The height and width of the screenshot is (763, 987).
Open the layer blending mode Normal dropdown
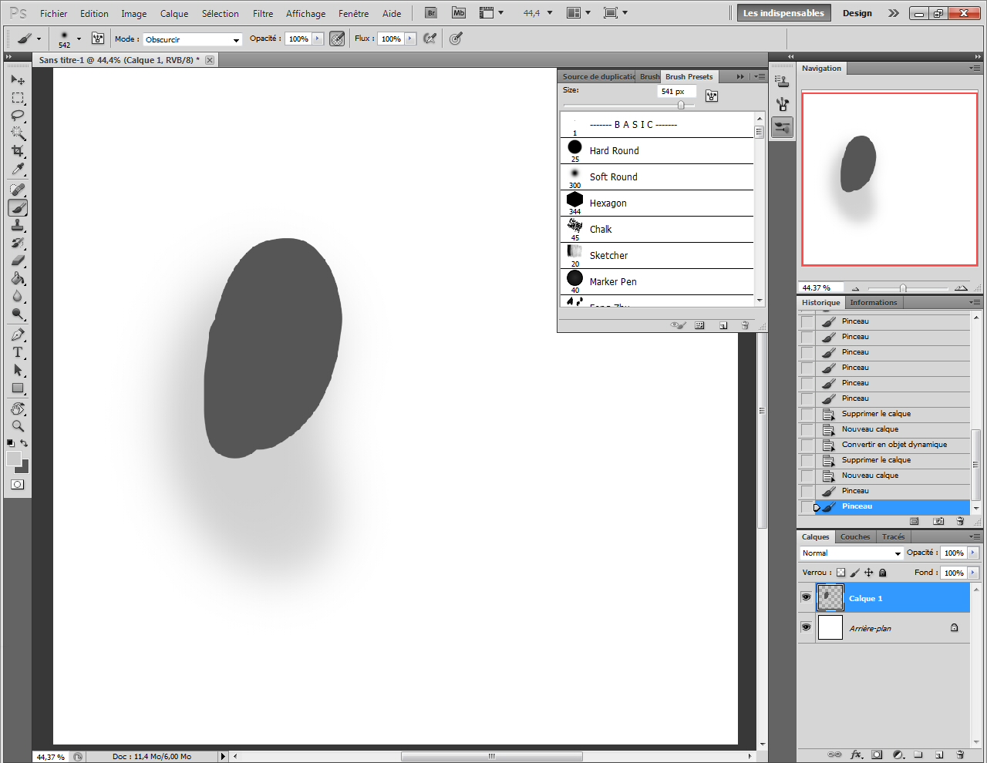coord(851,553)
